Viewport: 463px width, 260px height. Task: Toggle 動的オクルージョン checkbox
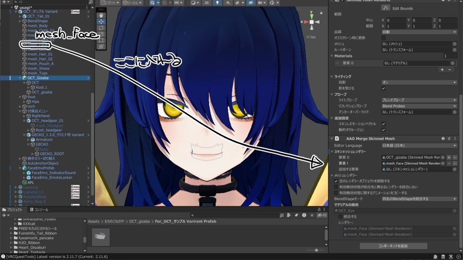tap(383, 130)
